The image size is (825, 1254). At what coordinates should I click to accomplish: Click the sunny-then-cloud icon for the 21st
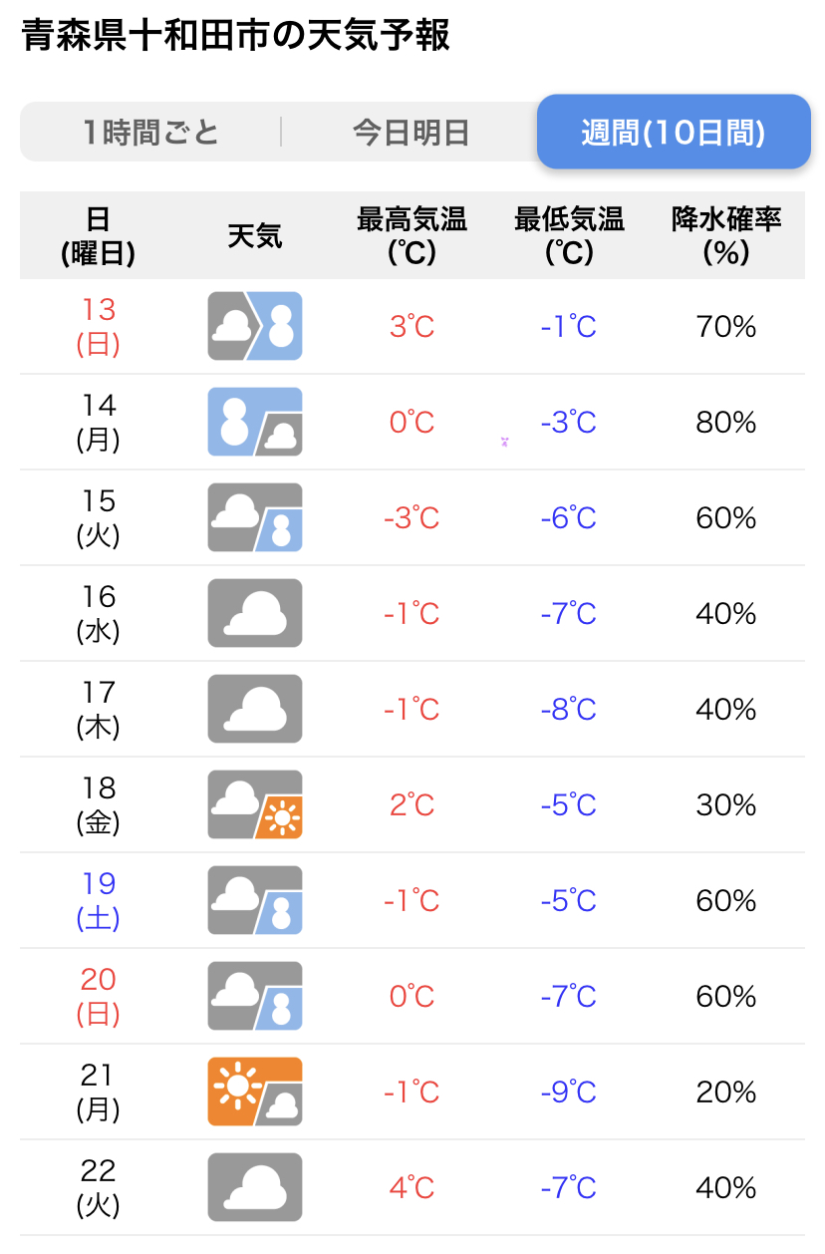point(255,1092)
